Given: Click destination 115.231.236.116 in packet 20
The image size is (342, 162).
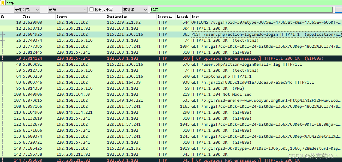Looking at the screenshot, I should pyautogui.click(x=125, y=34).
